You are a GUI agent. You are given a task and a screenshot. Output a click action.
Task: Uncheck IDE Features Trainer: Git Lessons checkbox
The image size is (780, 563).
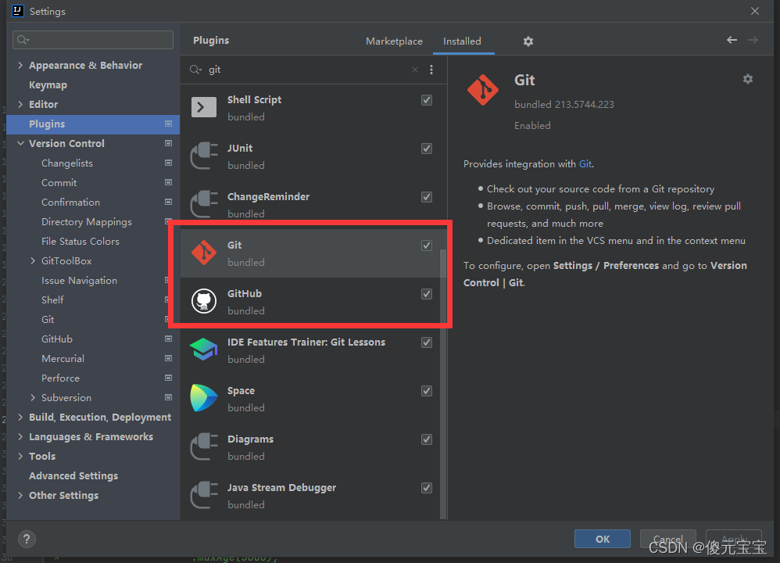point(427,342)
